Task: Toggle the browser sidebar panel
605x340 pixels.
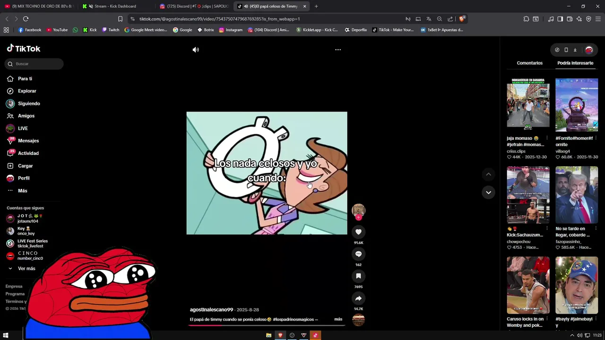Action: [560, 19]
